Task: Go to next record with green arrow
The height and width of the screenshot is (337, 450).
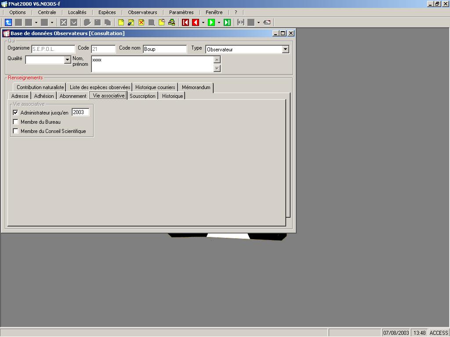Action: coord(211,22)
